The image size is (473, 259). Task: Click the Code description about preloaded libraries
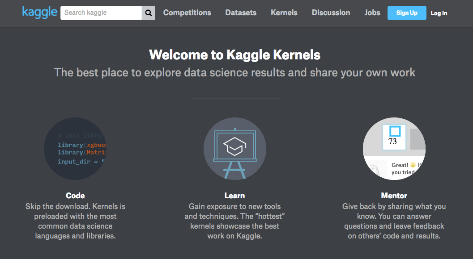[75, 221]
